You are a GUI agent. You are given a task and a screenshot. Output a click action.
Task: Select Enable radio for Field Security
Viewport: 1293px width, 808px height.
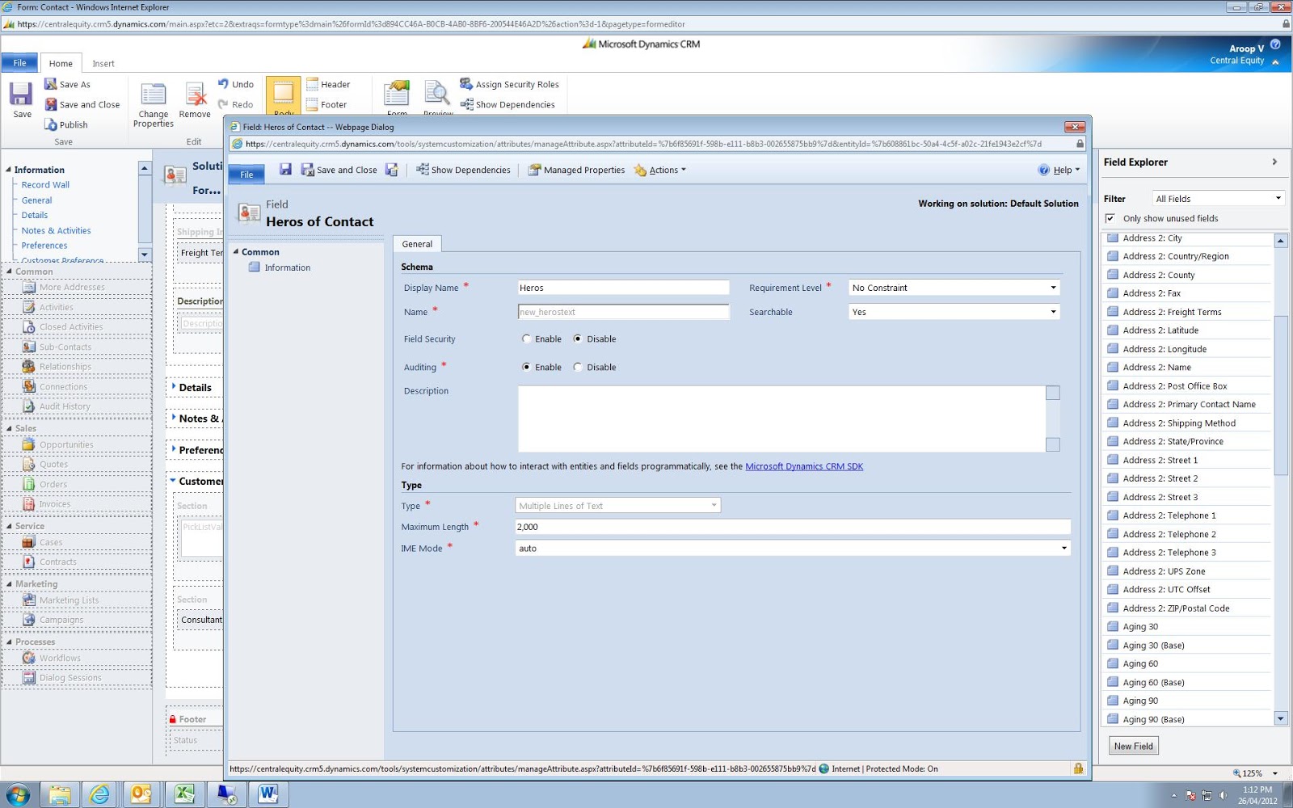point(527,339)
